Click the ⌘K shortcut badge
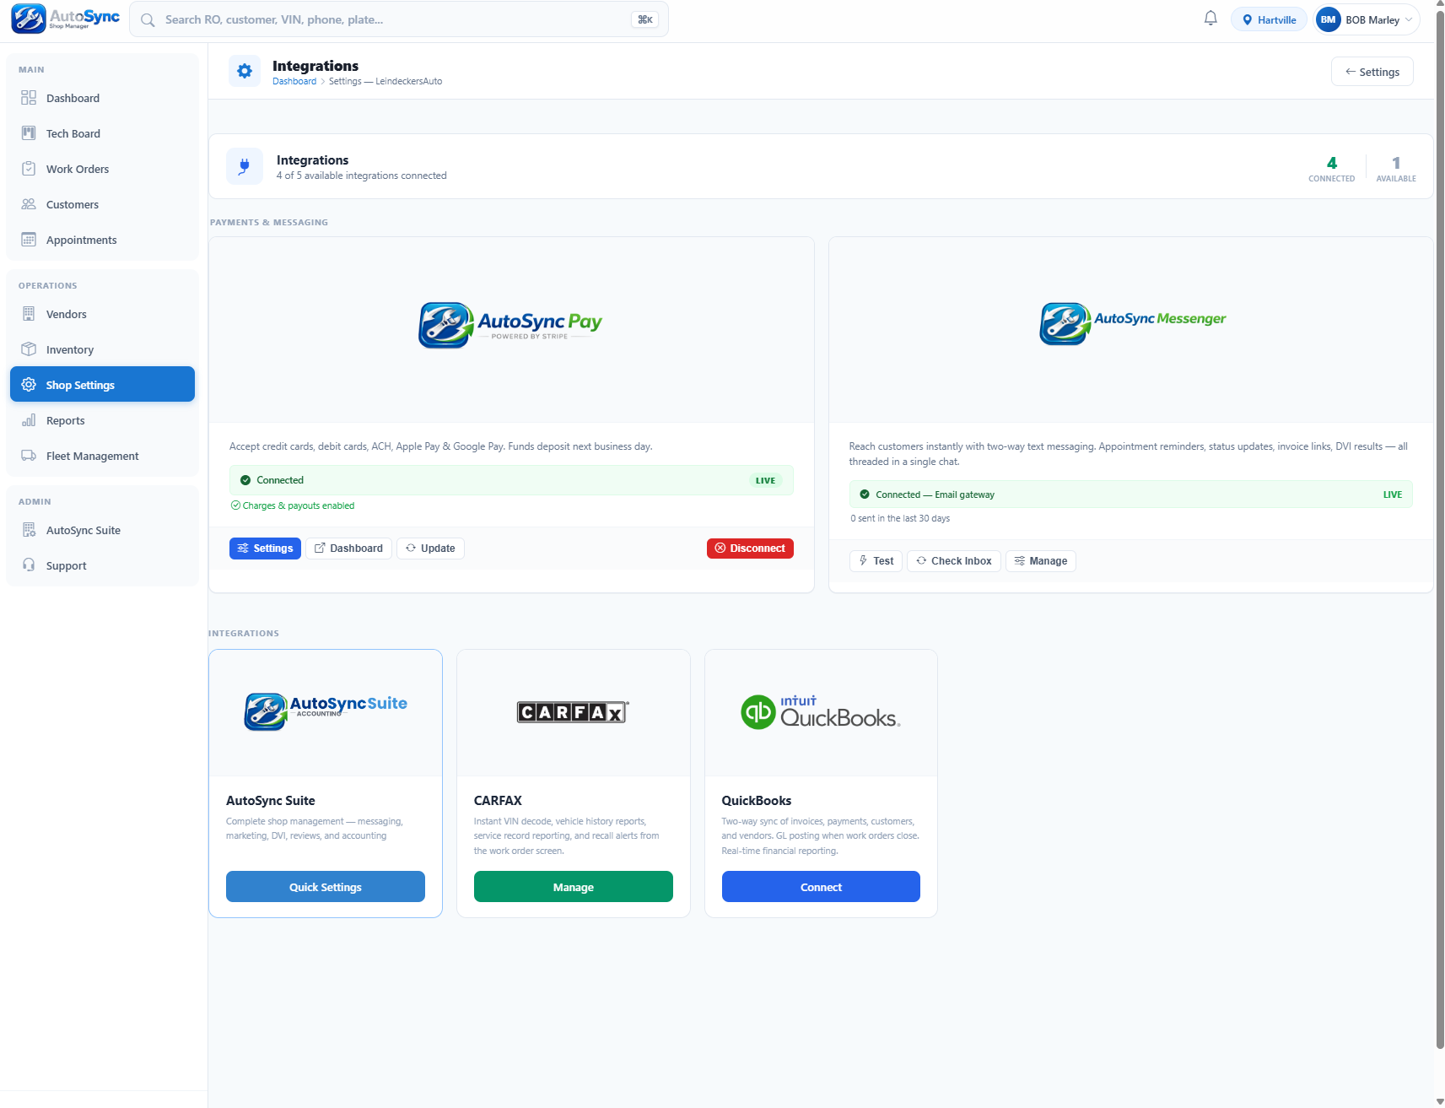This screenshot has width=1445, height=1108. [x=644, y=20]
